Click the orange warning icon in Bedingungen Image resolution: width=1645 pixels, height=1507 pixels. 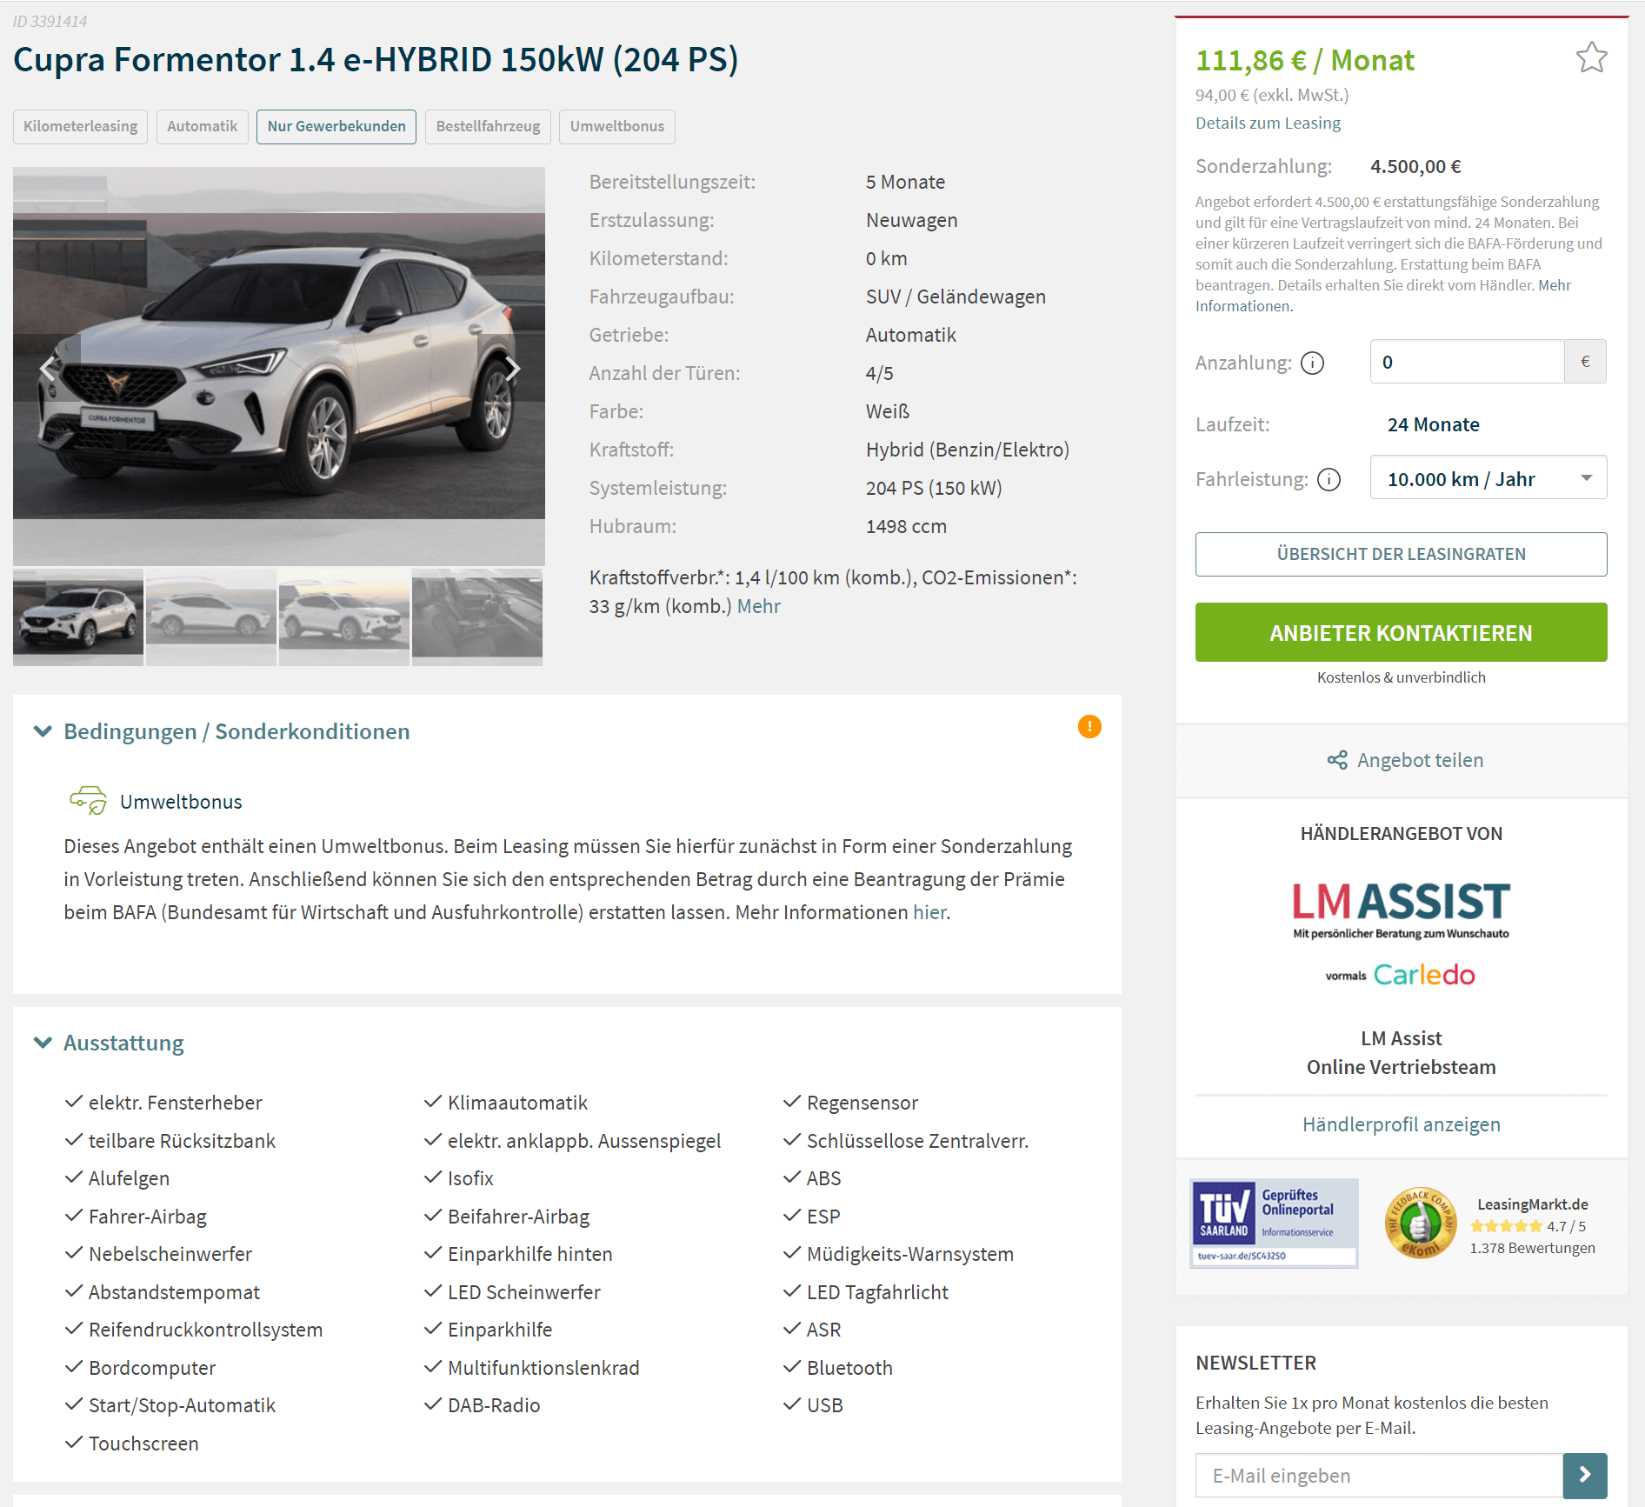(x=1089, y=726)
